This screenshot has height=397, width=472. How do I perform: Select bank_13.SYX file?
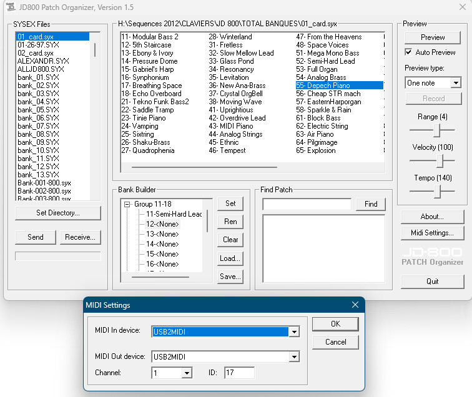click(x=38, y=175)
